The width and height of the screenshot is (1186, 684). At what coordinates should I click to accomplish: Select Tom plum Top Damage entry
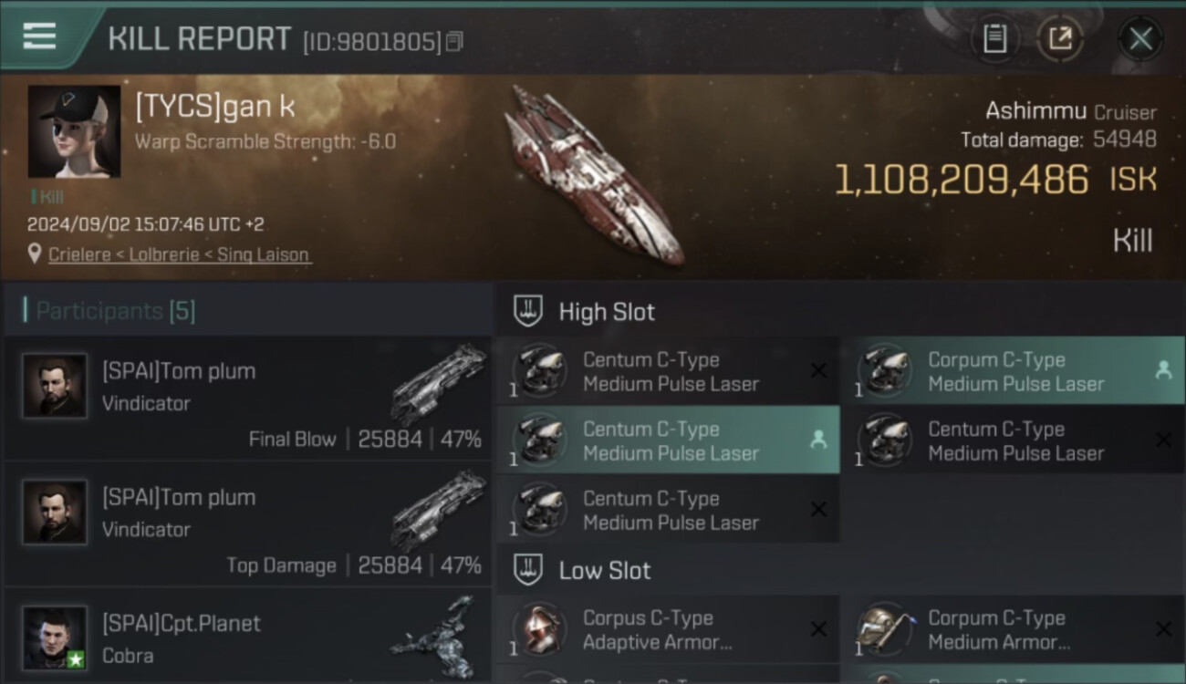[x=248, y=524]
